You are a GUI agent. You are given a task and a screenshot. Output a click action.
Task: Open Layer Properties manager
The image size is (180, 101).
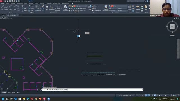pyautogui.click(x=65, y=8)
